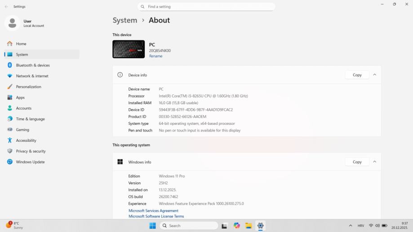Copy the Device info details
The height and width of the screenshot is (232, 413).
tap(357, 75)
